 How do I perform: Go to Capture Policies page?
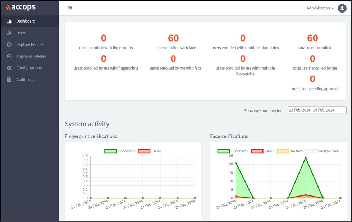coord(30,45)
